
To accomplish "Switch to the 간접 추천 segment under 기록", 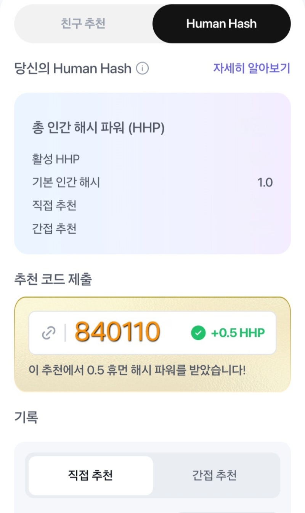I will [215, 475].
